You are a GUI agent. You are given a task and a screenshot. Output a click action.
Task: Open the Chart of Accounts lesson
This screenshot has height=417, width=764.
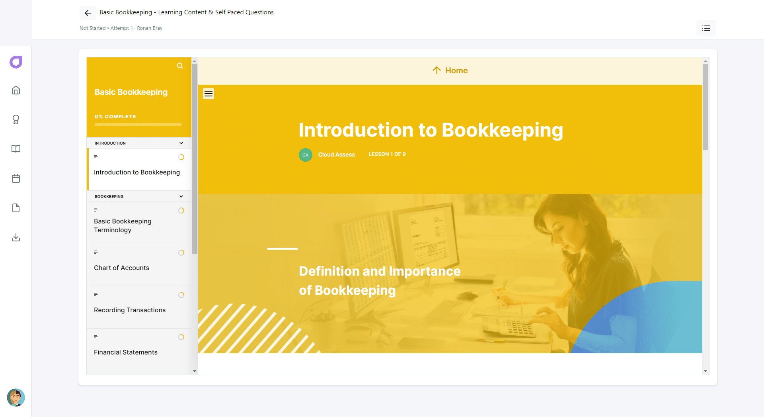tap(139, 265)
